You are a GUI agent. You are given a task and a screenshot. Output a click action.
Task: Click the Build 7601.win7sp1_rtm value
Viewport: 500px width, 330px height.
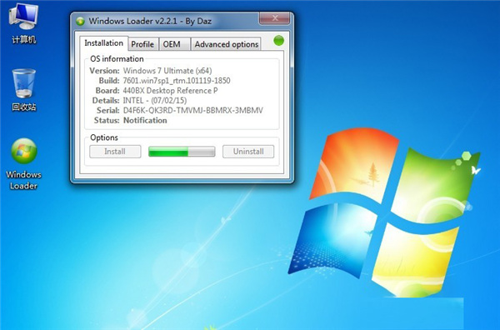point(177,81)
